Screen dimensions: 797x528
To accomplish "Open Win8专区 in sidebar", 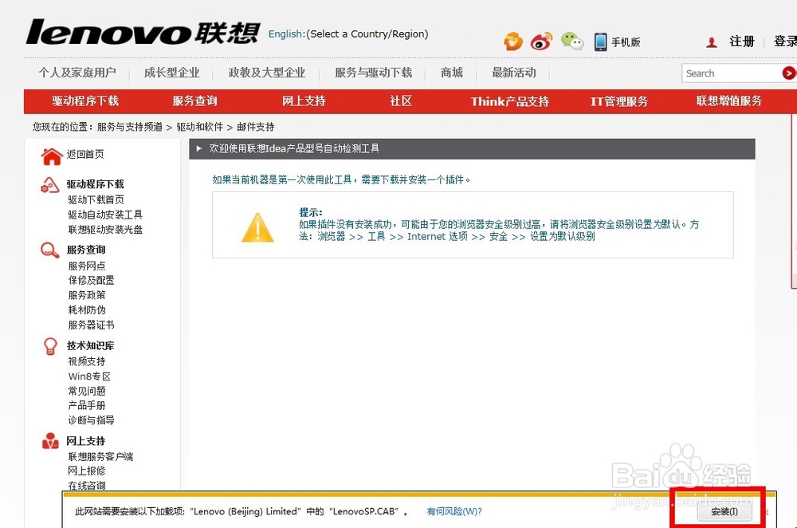I will (x=89, y=376).
